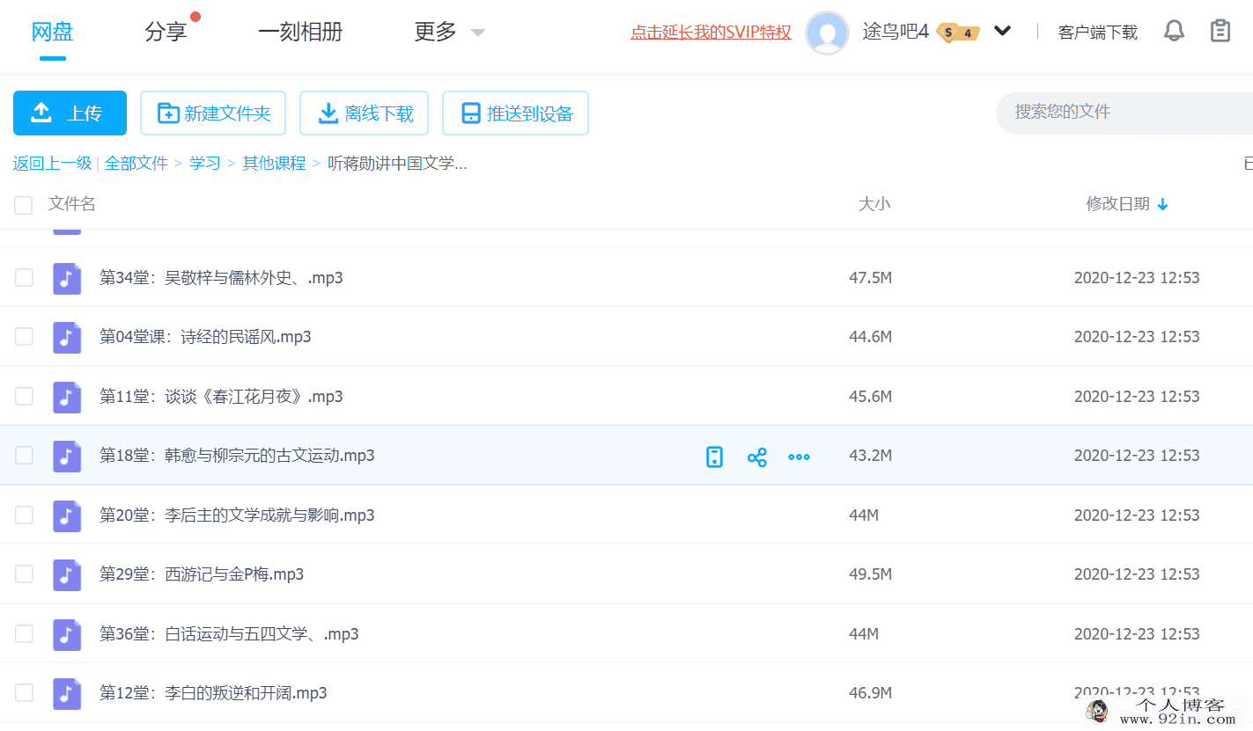Open file 第11堂：谈谈《春江花月夜》.mp3
The image size is (1253, 731).
(221, 397)
